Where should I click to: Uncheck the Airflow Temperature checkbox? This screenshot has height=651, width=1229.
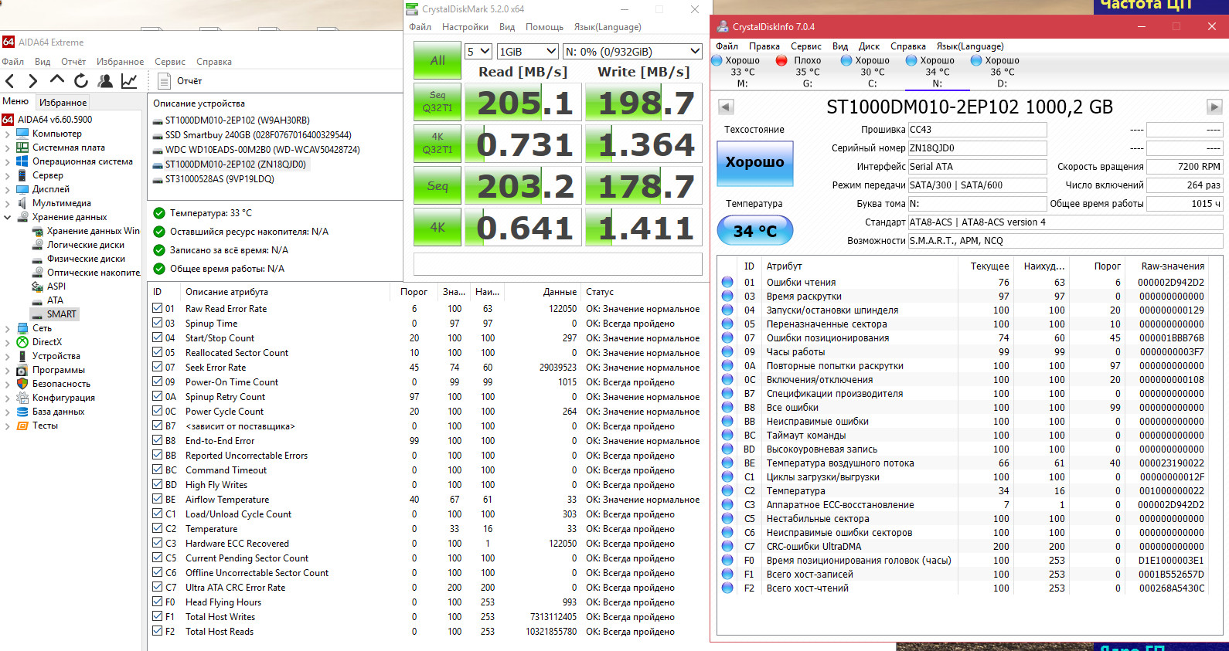coord(158,499)
